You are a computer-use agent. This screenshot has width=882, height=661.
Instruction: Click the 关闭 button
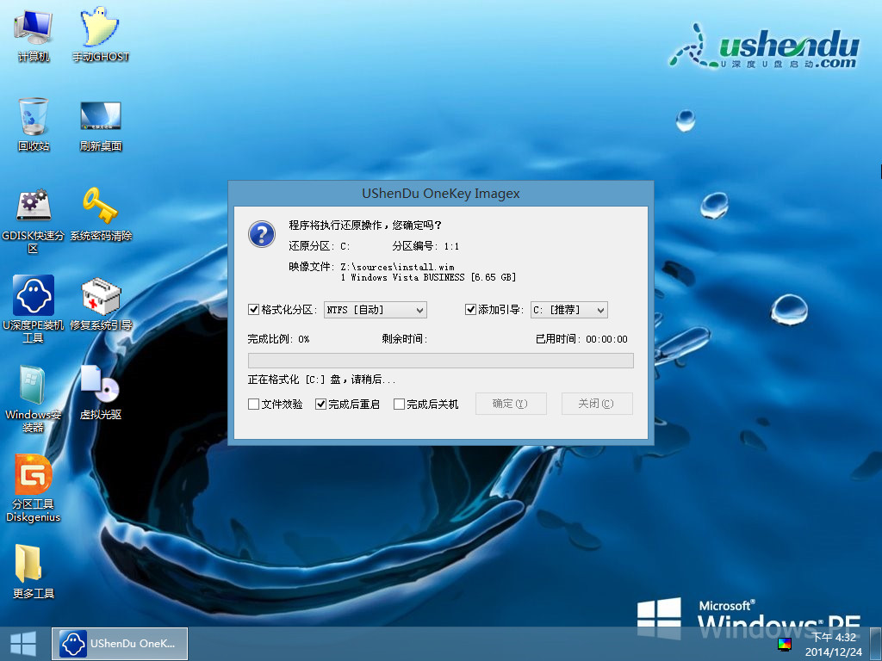(597, 403)
